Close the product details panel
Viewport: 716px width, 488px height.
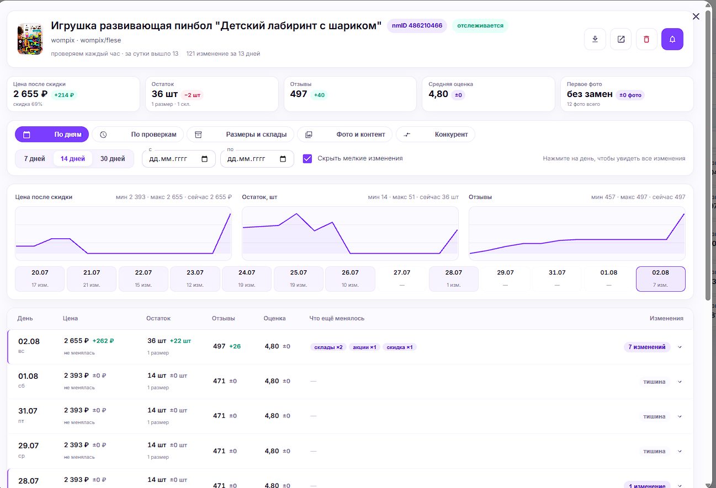click(x=696, y=17)
